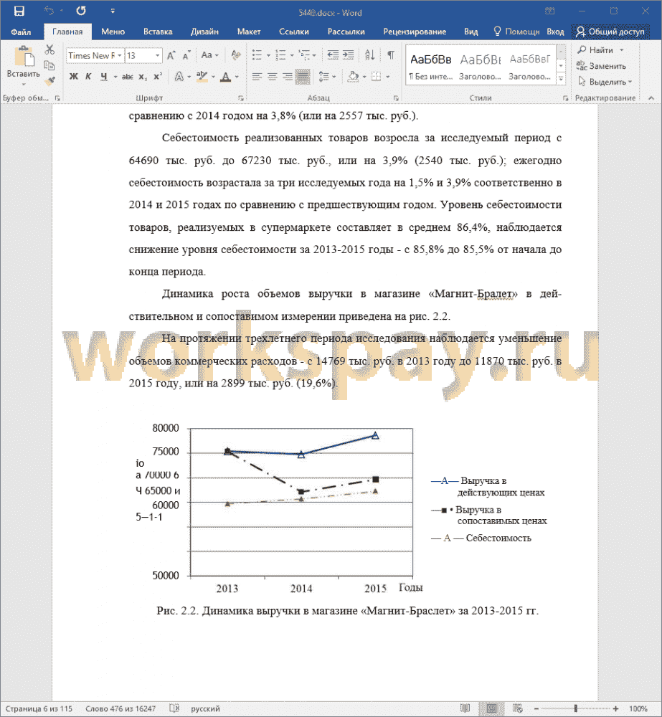Open the Quick Access Toolbar customize arrow

click(x=113, y=11)
